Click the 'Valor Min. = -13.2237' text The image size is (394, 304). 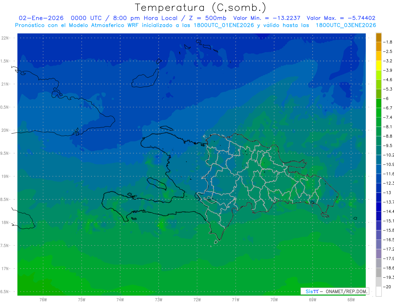[x=267, y=18]
